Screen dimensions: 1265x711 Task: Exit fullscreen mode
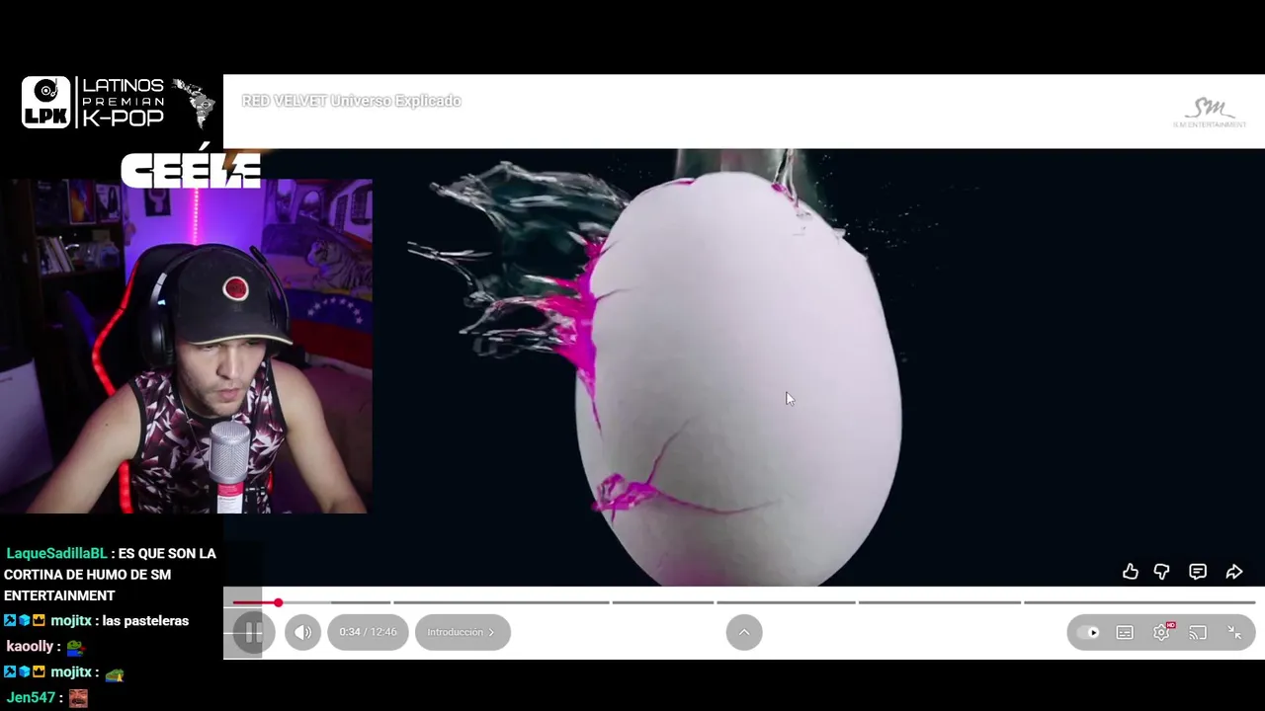(x=1234, y=632)
